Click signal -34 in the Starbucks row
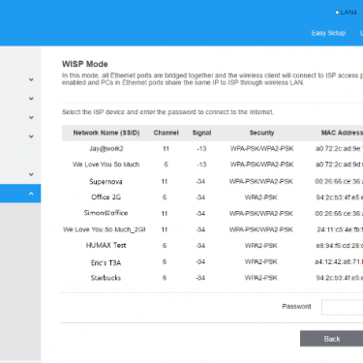The width and height of the screenshot is (363, 363). click(x=200, y=278)
